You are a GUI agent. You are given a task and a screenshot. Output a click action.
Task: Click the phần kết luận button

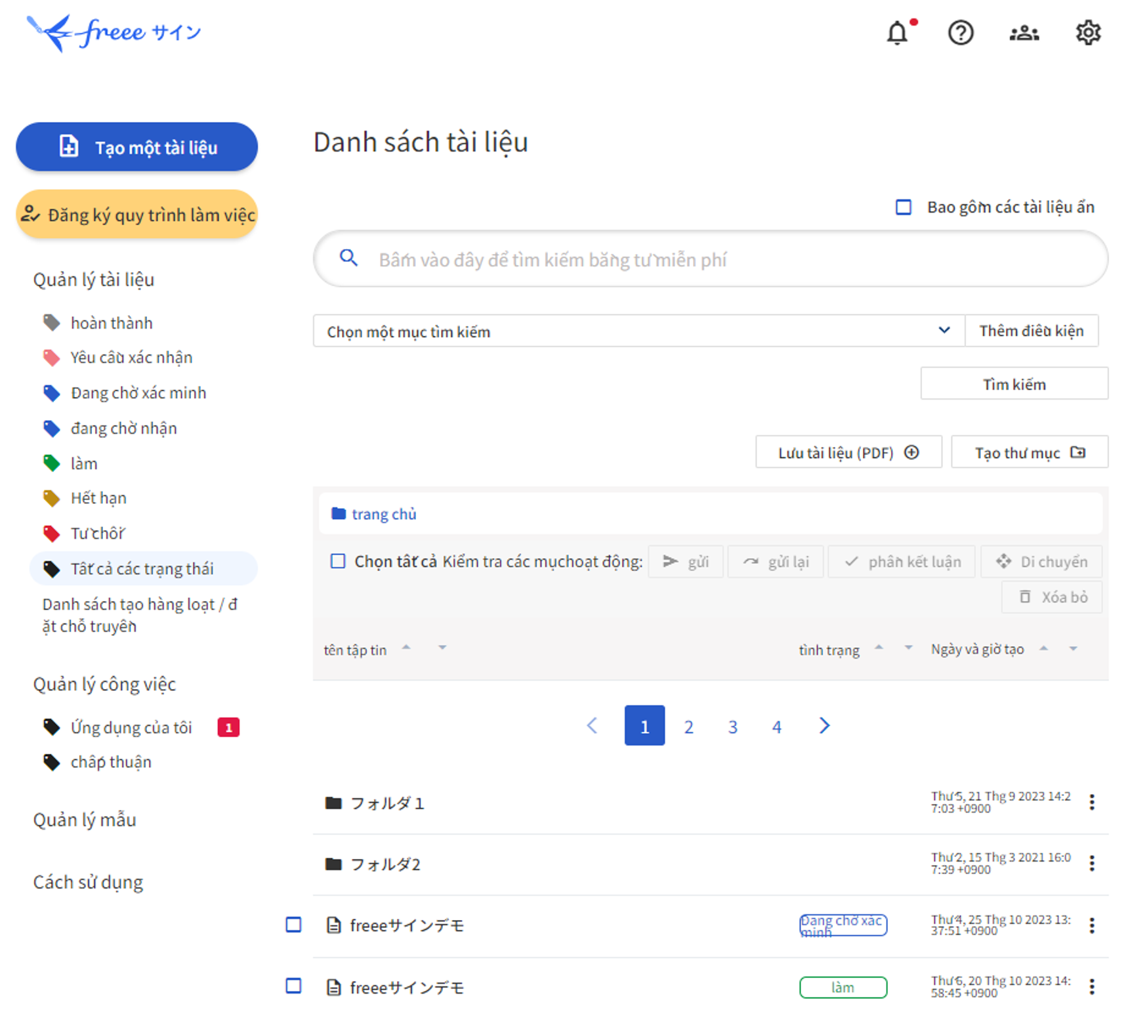point(902,562)
